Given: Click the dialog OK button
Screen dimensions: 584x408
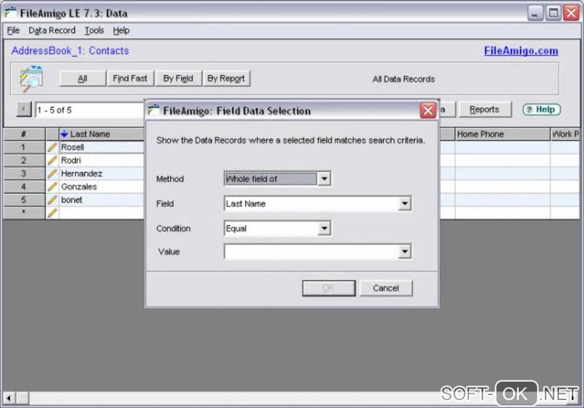Looking at the screenshot, I should [329, 288].
